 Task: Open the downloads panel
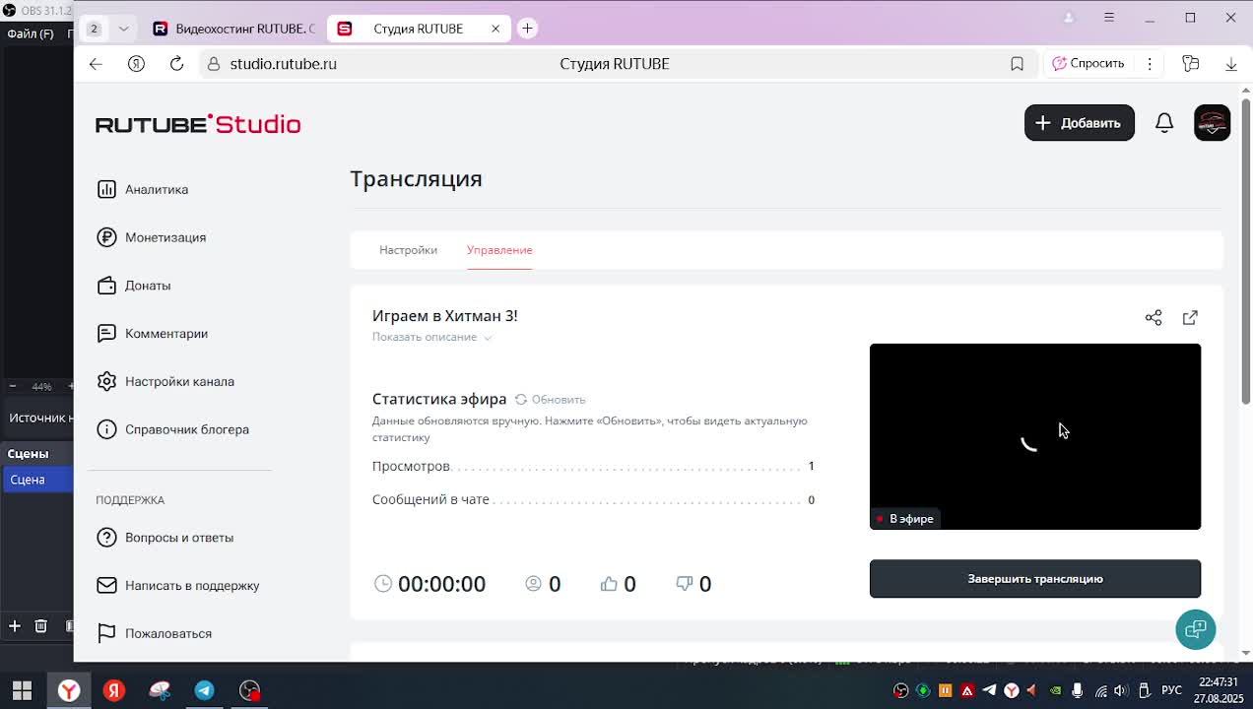(1230, 63)
